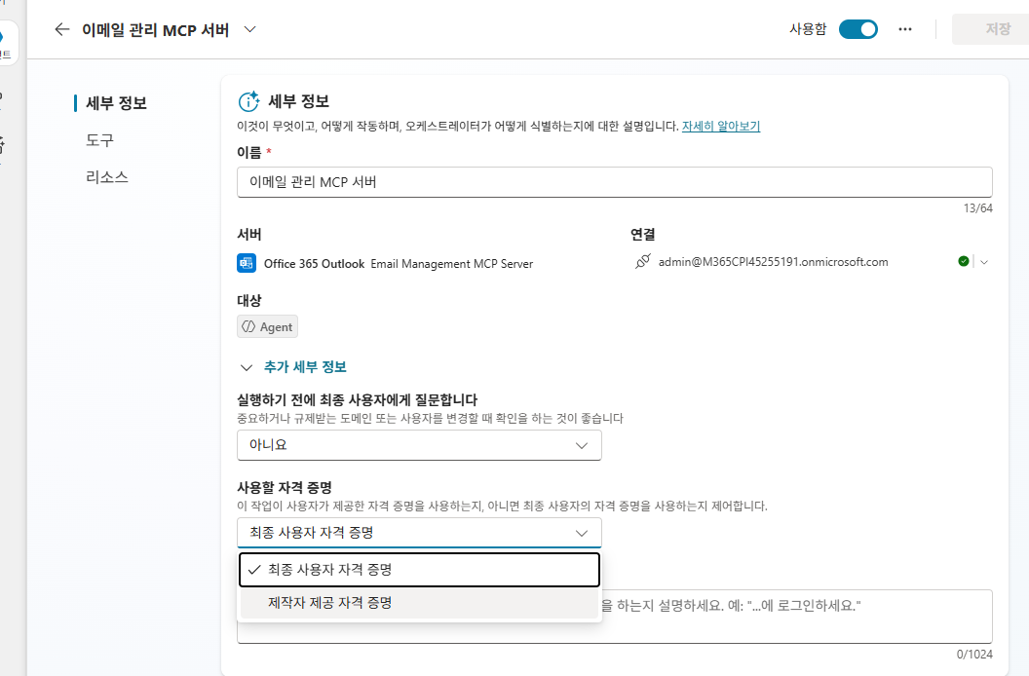Click the connection plug icon

click(642, 261)
